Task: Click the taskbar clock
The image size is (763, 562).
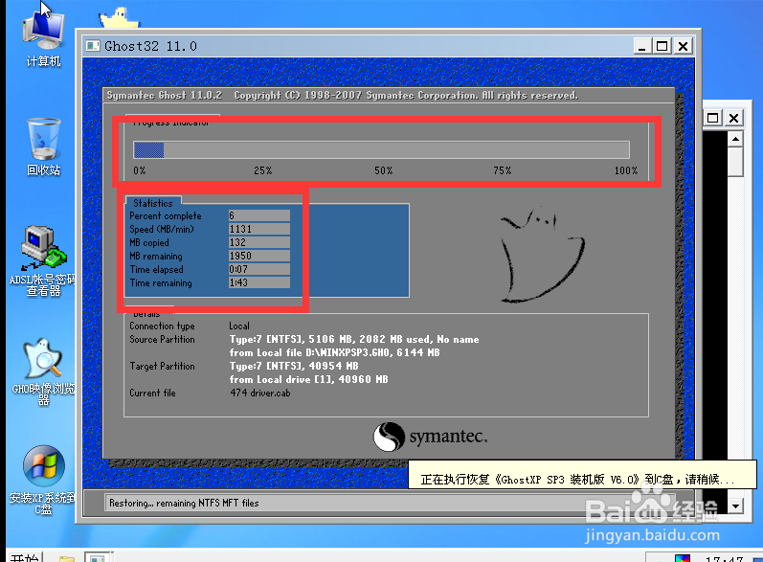Action: click(725, 558)
